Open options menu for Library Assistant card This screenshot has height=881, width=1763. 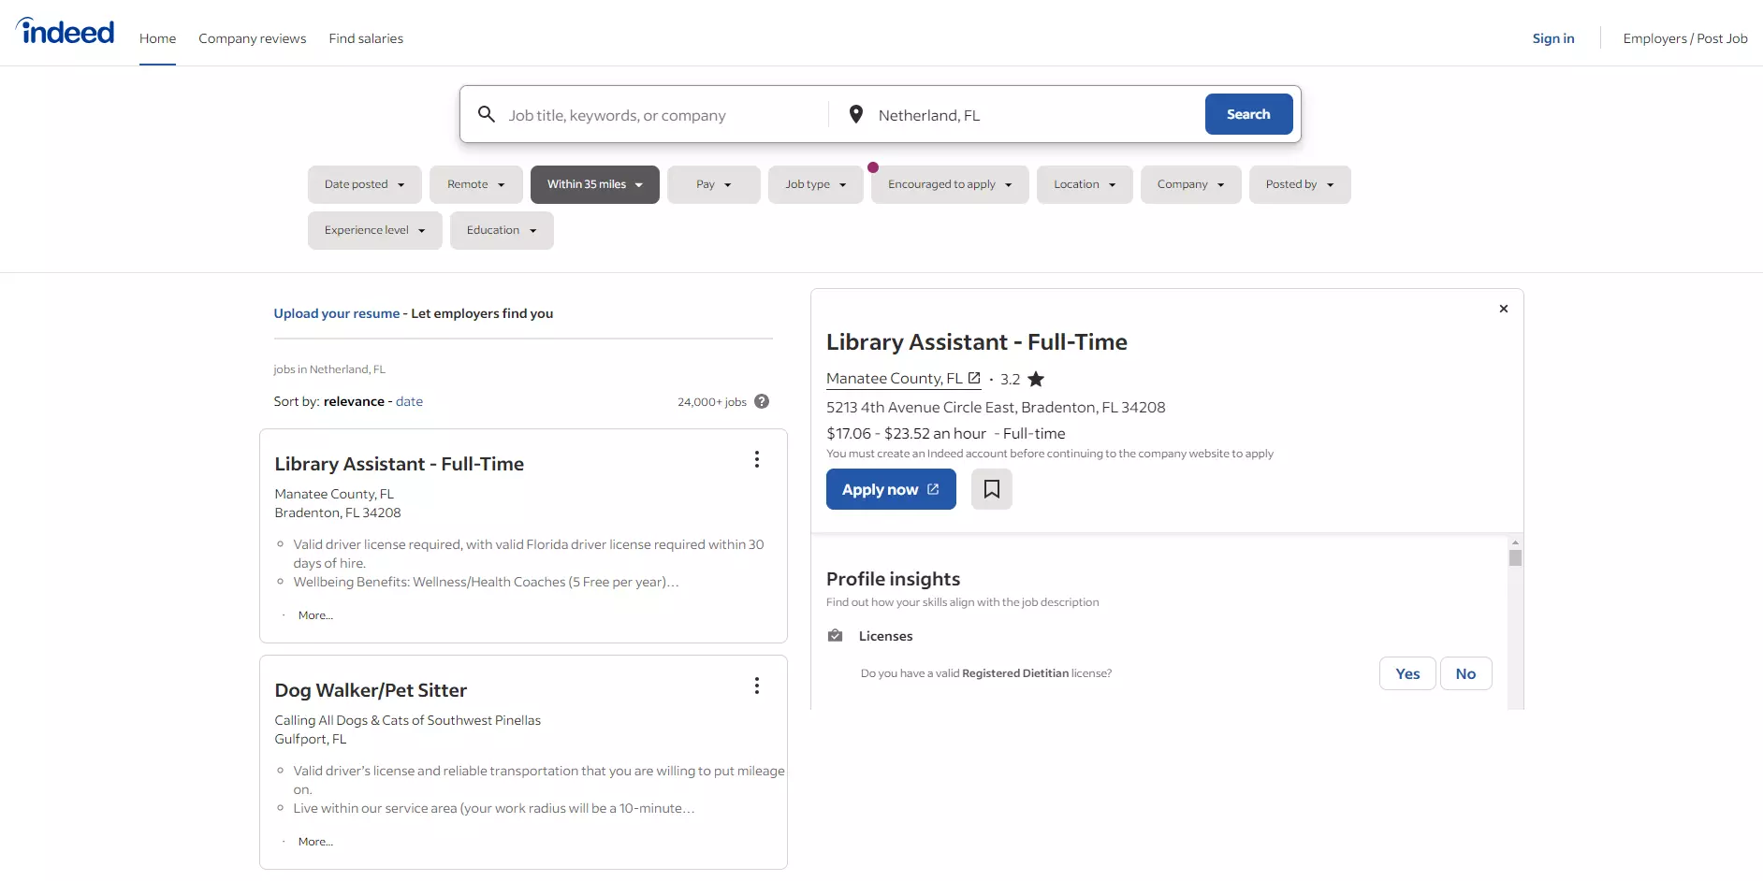click(x=757, y=459)
